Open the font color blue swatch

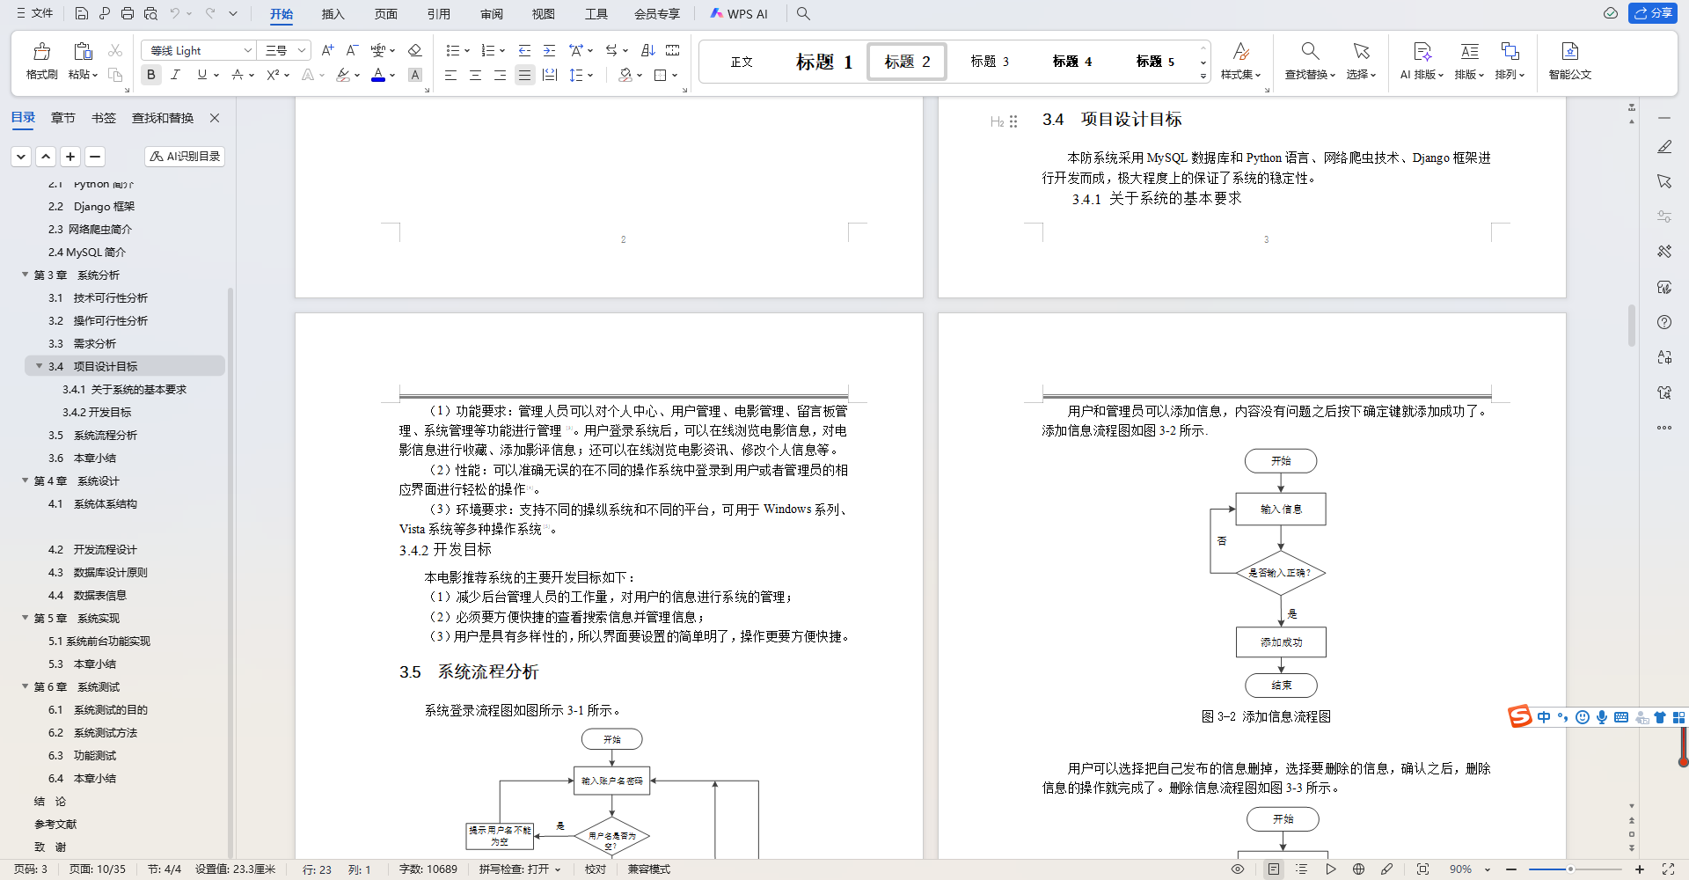pyautogui.click(x=377, y=75)
